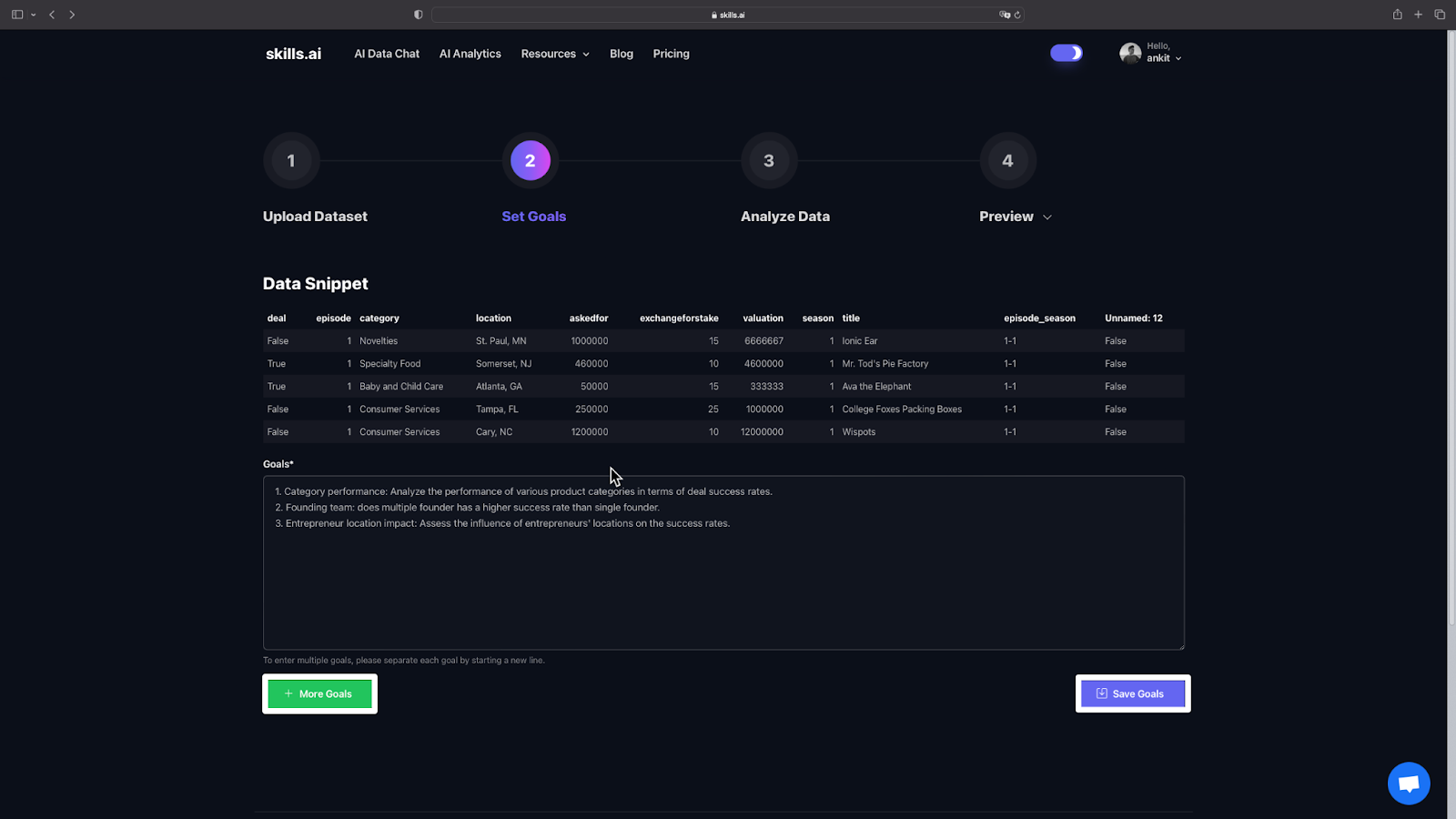Click the page's vertical scrollbar
1456x819 pixels.
tap(1451, 328)
